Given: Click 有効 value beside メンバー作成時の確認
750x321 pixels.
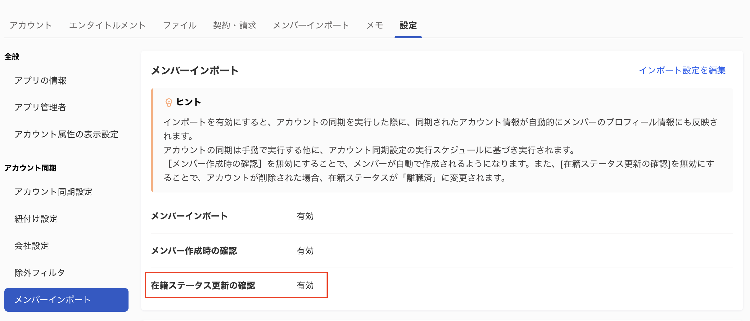Looking at the screenshot, I should (305, 251).
